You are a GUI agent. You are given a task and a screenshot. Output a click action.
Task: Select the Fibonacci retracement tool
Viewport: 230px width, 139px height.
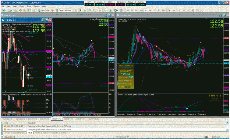tap(198, 10)
